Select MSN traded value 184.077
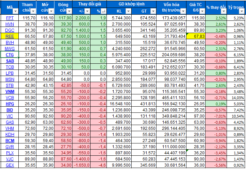The height and width of the screenshot is (169, 246). click(x=144, y=79)
